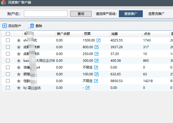
Task: Click the 3937.26 消费 value
Action: coord(116,47)
